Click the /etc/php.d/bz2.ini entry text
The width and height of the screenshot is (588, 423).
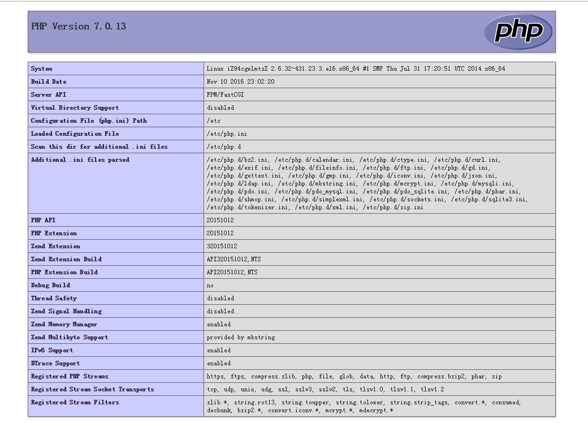pos(238,160)
